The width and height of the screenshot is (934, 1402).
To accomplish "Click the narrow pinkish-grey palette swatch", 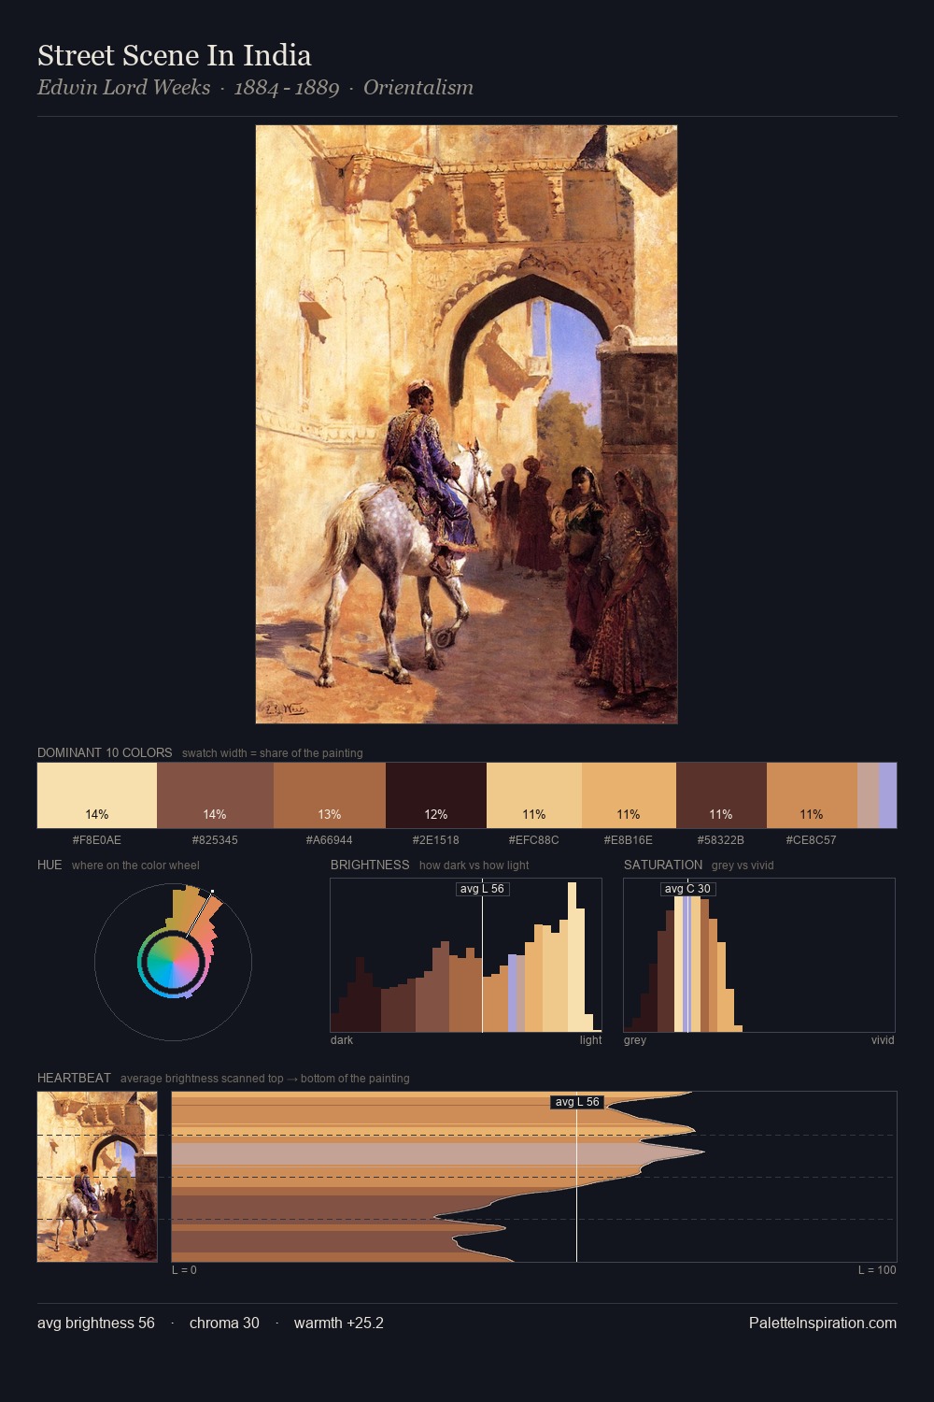I will [x=868, y=795].
